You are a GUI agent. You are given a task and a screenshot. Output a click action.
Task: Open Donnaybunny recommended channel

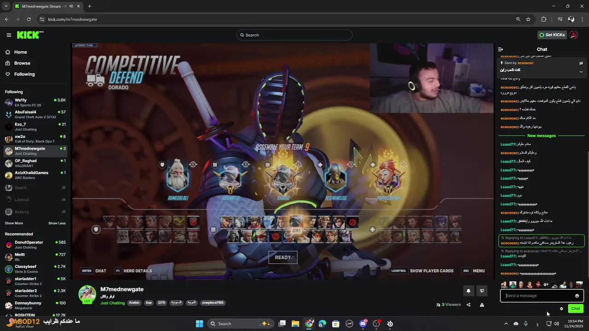coord(35,305)
